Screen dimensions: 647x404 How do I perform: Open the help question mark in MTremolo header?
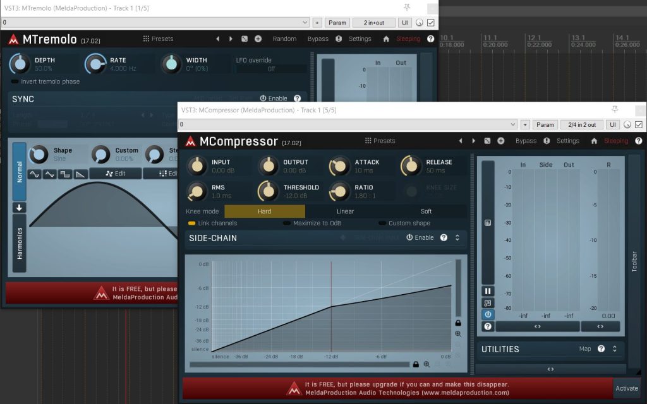[x=431, y=39]
